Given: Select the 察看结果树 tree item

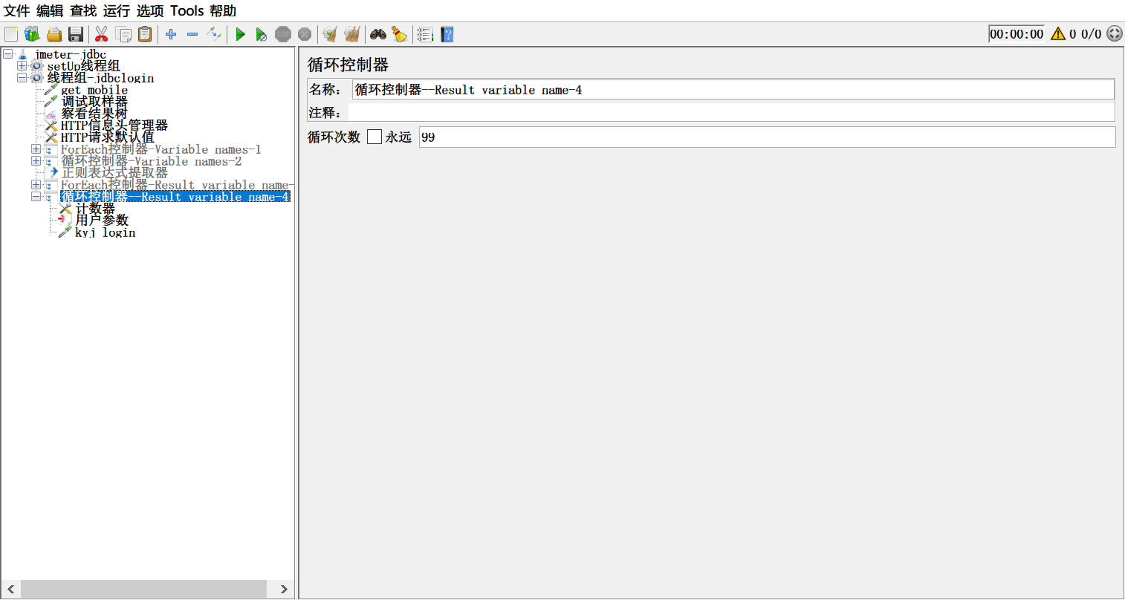Looking at the screenshot, I should point(94,114).
